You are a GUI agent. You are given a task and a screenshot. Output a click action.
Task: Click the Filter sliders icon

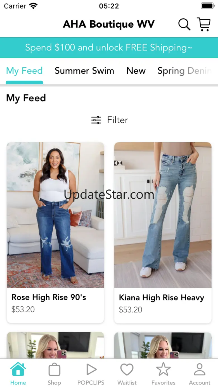coord(96,120)
